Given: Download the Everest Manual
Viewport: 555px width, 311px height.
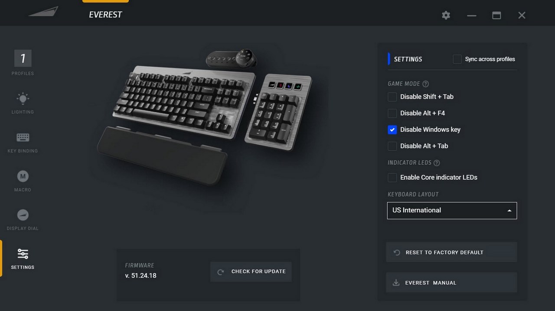Looking at the screenshot, I should click(x=451, y=282).
